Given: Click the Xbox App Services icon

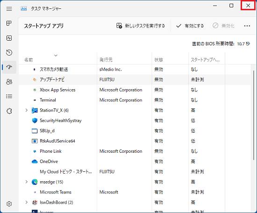Looking at the screenshot, I should (x=35, y=90).
